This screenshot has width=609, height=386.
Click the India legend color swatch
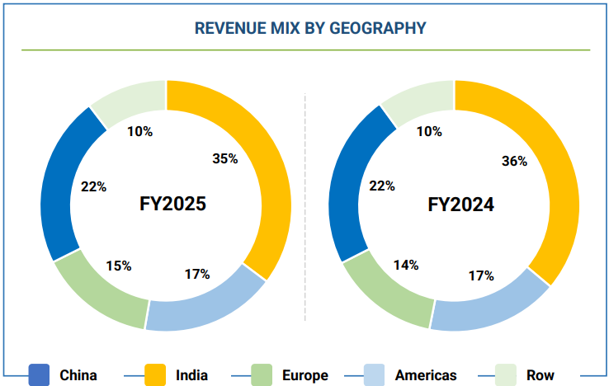(x=154, y=375)
